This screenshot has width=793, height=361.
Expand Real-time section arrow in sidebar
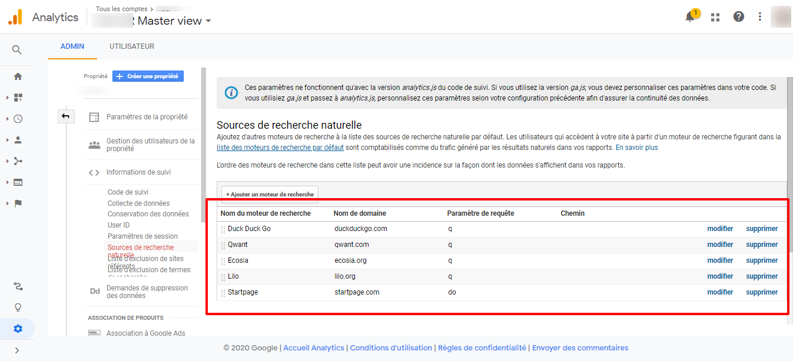(x=7, y=119)
